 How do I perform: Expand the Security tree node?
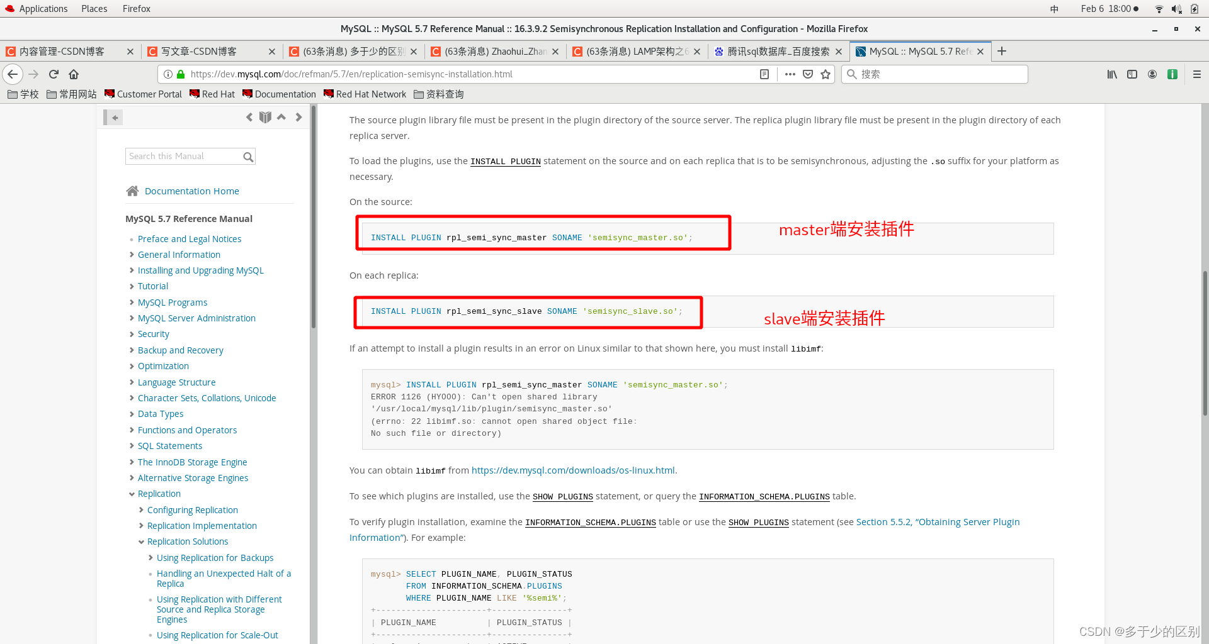(x=132, y=334)
